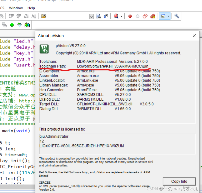Click 'ArmAr.exe' in the Library Manager row
Image resolution: width=202 pixels, height=193 pixels.
pos(85,85)
